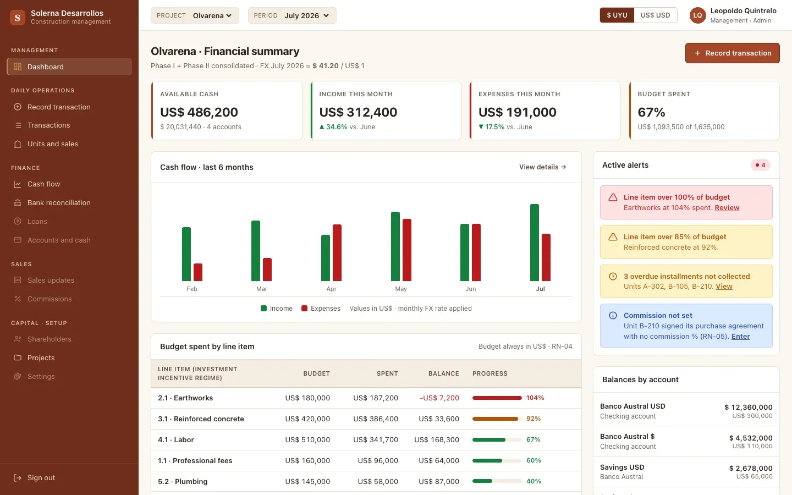Viewport: 792px width, 495px height.
Task: Click the Sign out icon
Action: [x=18, y=478]
